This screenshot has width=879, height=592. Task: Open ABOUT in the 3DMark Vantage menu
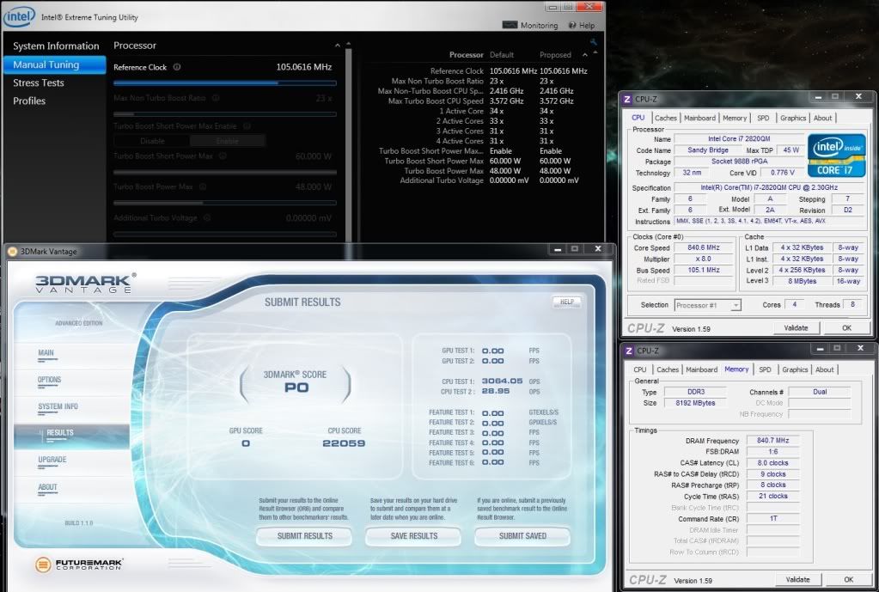pos(47,487)
